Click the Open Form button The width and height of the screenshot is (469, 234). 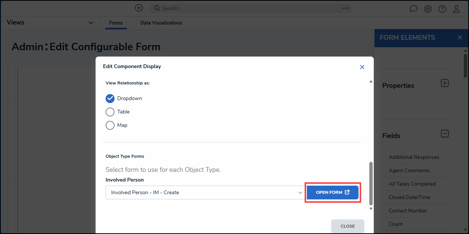[333, 192]
